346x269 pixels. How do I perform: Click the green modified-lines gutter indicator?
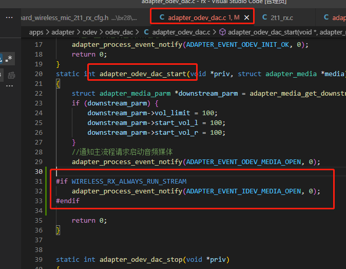tap(46, 191)
